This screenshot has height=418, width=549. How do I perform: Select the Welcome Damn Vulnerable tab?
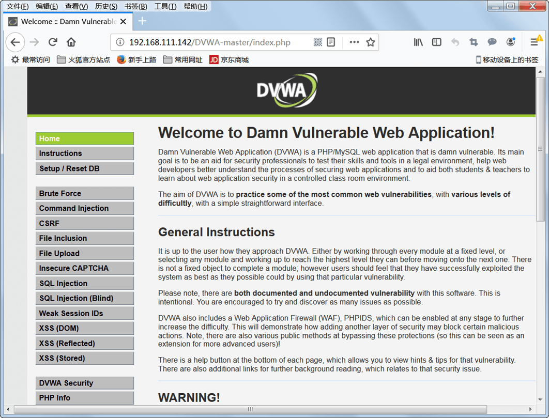[x=68, y=21]
